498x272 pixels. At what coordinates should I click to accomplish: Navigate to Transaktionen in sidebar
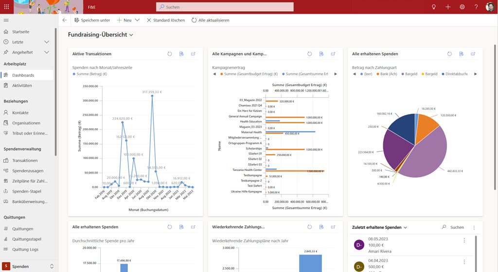pos(25,160)
